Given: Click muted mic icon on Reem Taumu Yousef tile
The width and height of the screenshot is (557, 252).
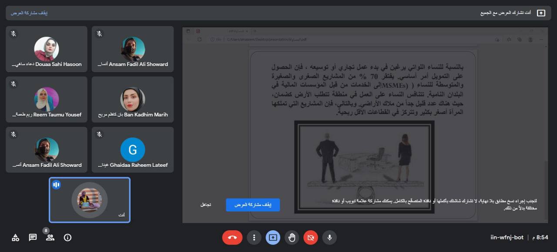Looking at the screenshot, I should pyautogui.click(x=13, y=84).
